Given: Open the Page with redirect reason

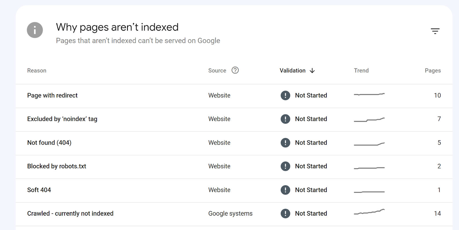Looking at the screenshot, I should point(52,95).
